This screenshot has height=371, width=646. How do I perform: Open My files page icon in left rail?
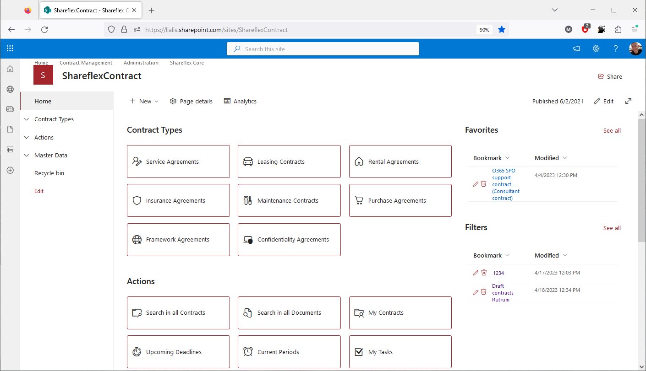tap(10, 129)
